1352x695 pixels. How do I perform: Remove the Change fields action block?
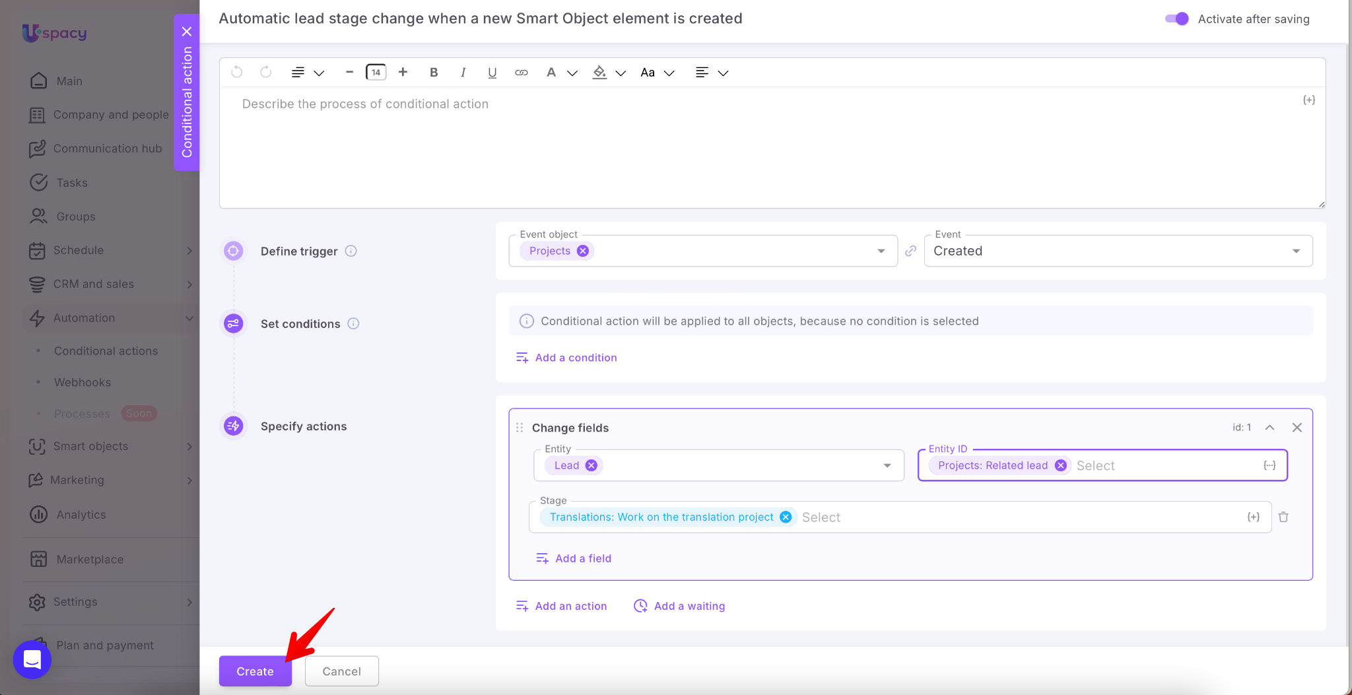point(1297,428)
